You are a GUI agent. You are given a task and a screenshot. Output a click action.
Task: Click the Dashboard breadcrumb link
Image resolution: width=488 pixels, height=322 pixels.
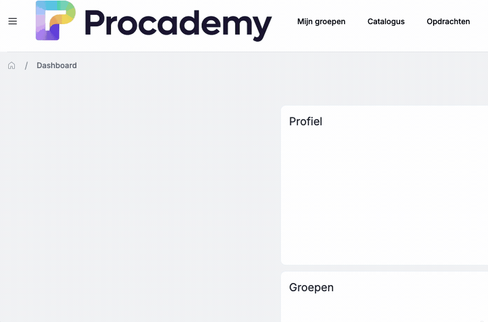pos(57,65)
